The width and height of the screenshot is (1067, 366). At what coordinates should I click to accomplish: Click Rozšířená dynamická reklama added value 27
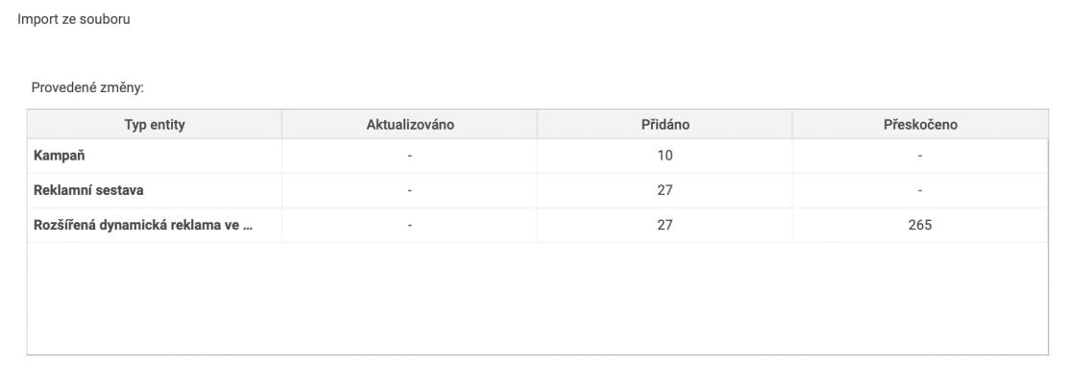click(665, 225)
